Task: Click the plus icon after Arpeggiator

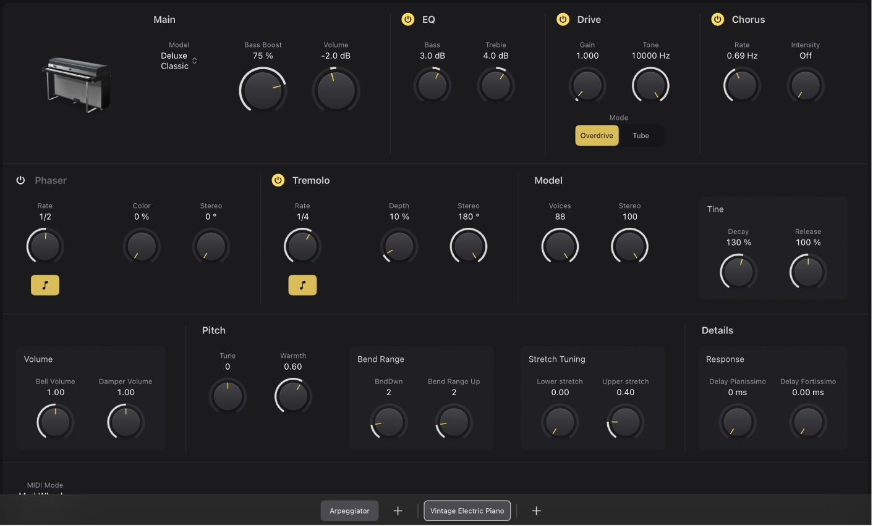Action: point(398,511)
